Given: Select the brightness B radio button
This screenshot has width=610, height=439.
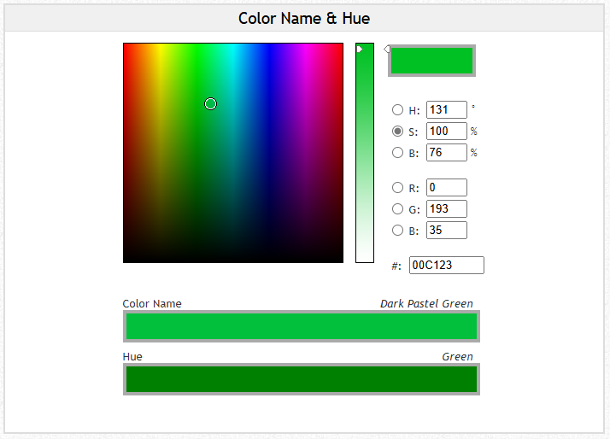Looking at the screenshot, I should 397,153.
